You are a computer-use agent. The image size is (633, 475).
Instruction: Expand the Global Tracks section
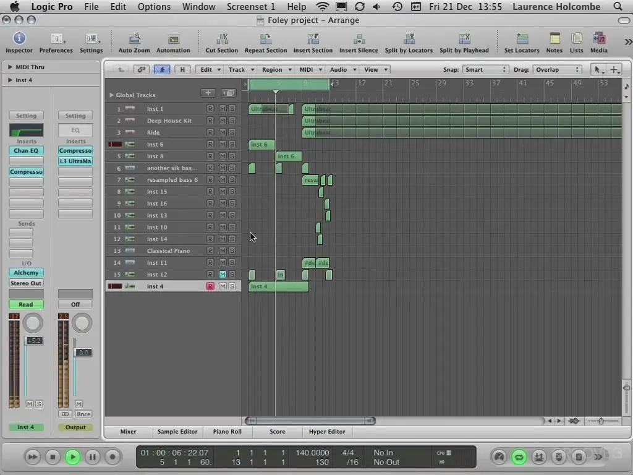111,95
